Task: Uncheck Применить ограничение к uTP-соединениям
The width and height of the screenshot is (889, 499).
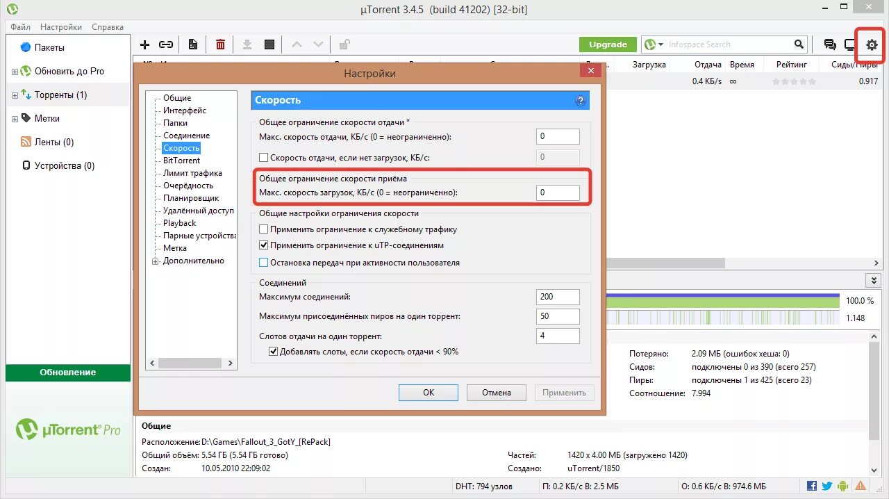Action: tap(263, 245)
